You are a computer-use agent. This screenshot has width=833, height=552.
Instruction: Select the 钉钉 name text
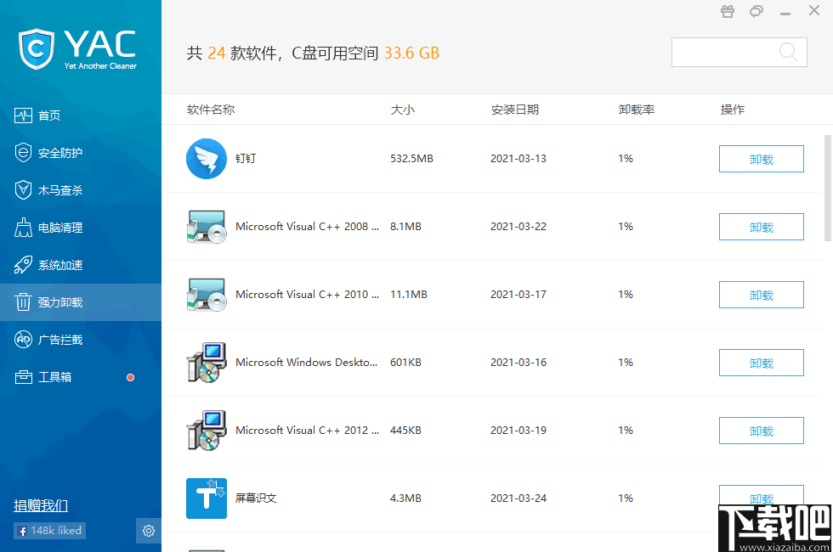tap(246, 159)
